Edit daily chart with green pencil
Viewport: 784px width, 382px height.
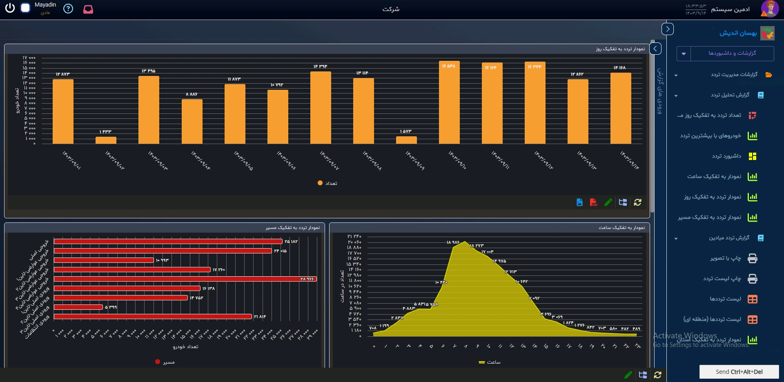[x=608, y=202]
